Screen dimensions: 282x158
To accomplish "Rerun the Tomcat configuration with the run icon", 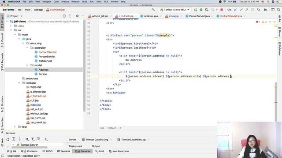I will [195, 10].
